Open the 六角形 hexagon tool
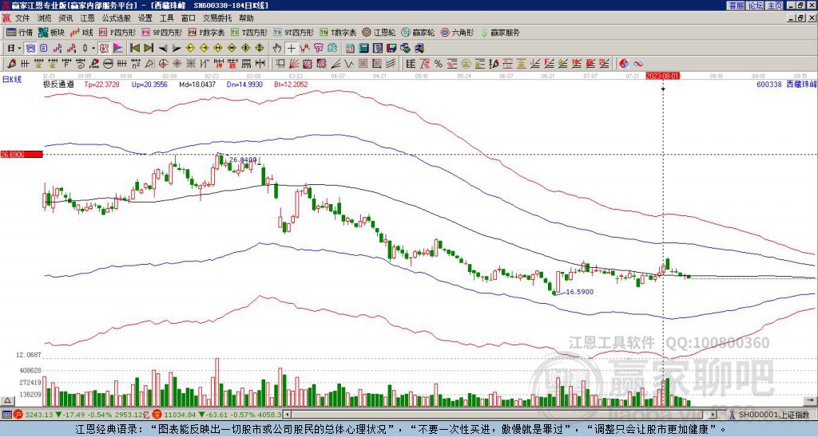818x437 pixels. point(458,32)
